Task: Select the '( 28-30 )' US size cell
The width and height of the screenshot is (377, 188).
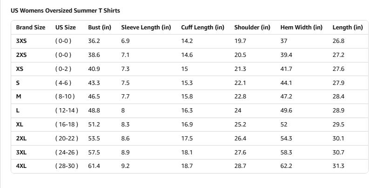Action: [67, 166]
